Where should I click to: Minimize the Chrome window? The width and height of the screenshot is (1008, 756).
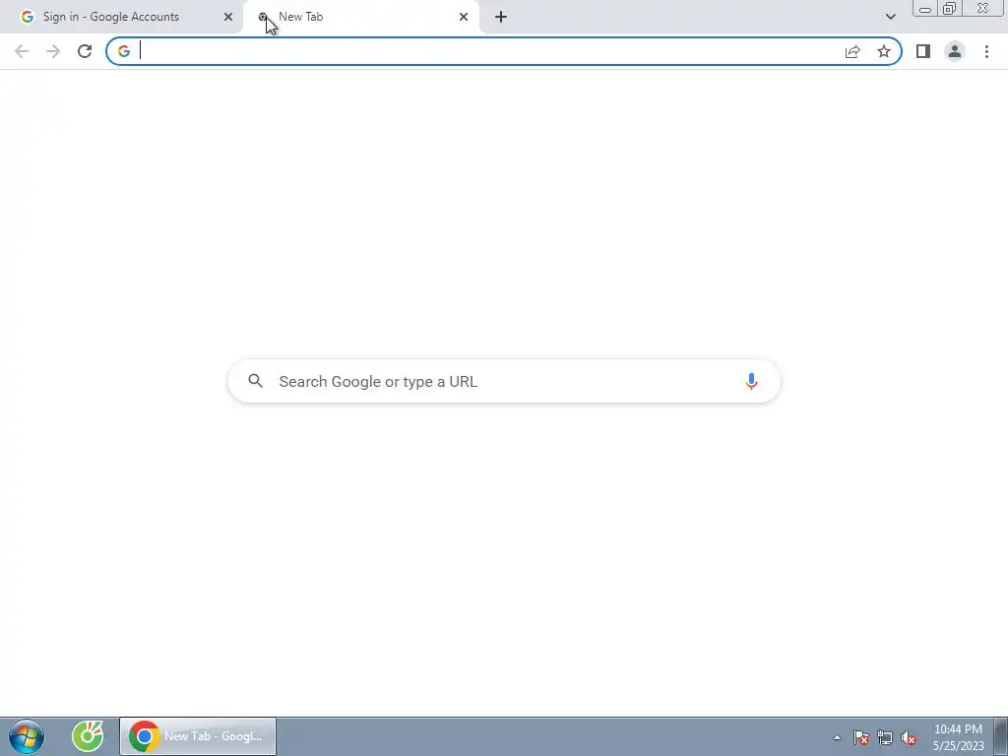[x=925, y=9]
